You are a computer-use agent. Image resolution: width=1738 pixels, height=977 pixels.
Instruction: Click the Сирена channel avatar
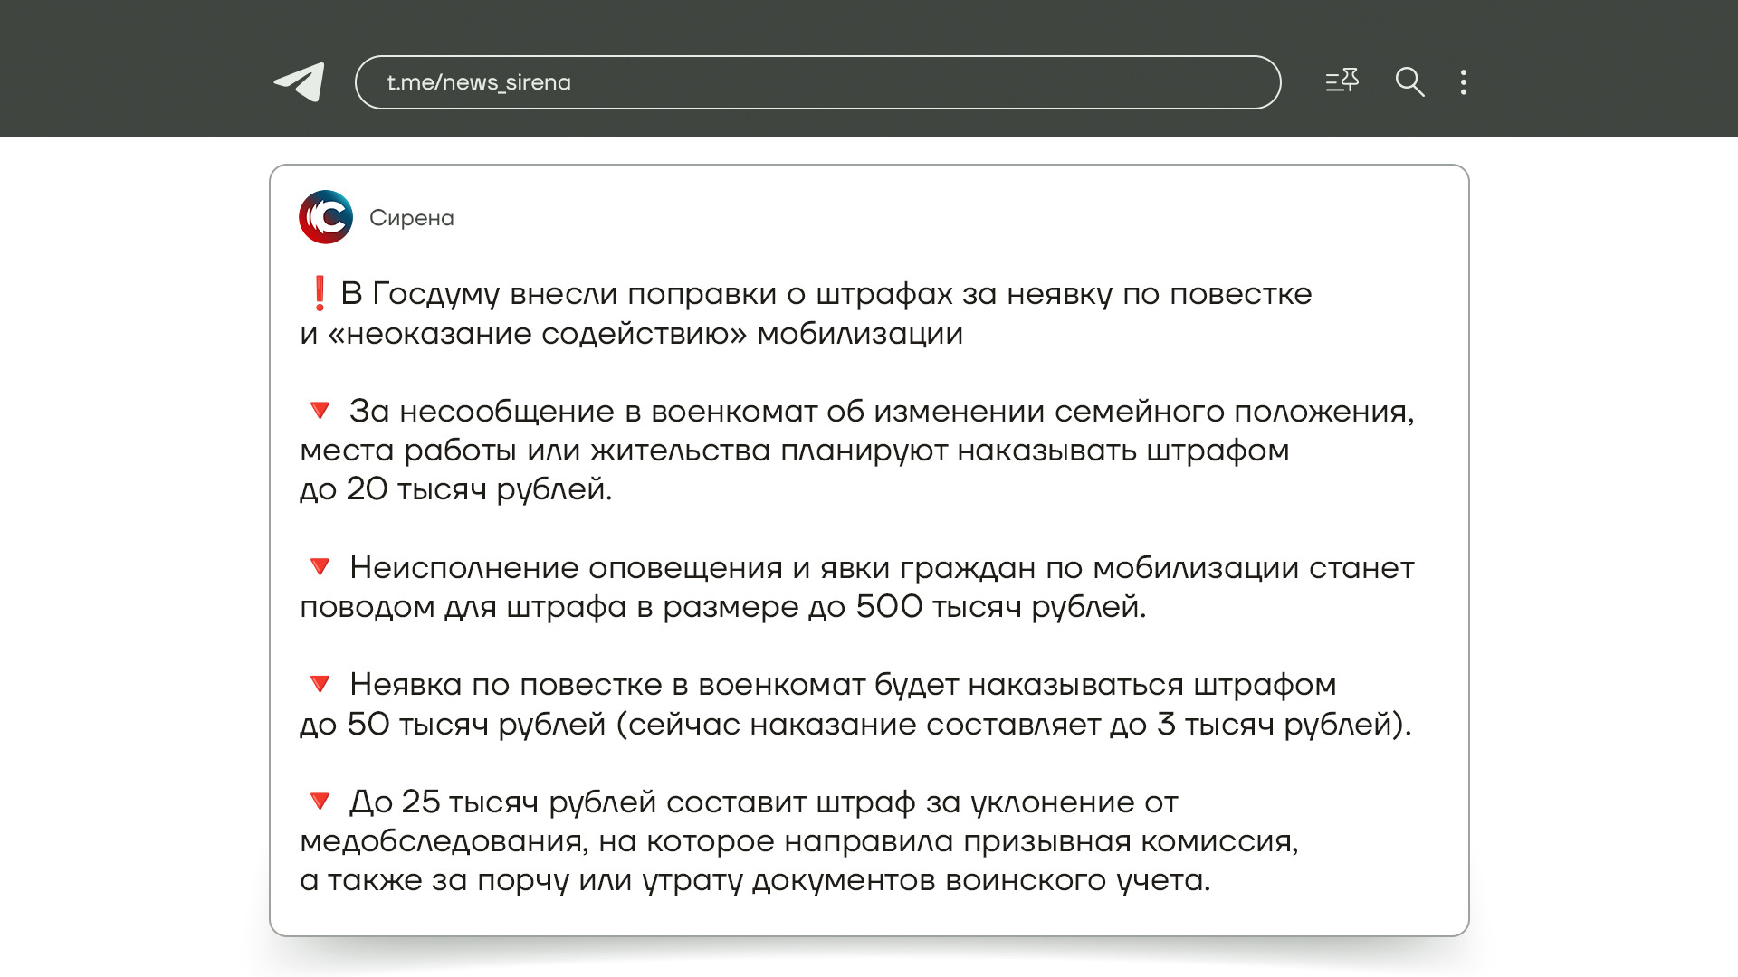[326, 217]
